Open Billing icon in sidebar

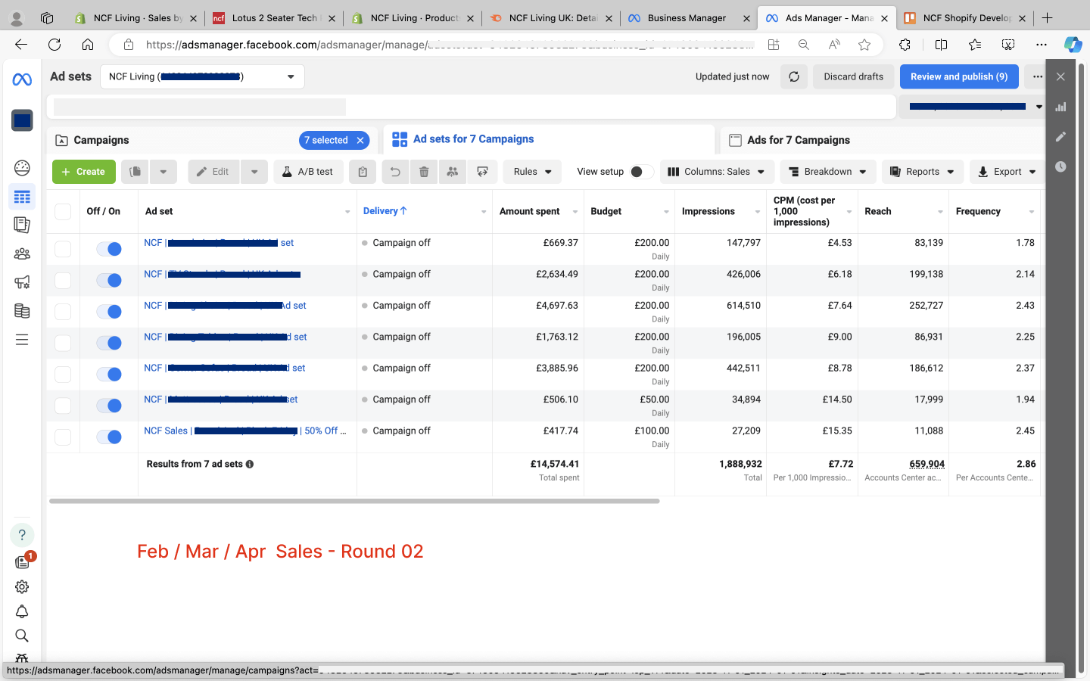[x=22, y=311]
